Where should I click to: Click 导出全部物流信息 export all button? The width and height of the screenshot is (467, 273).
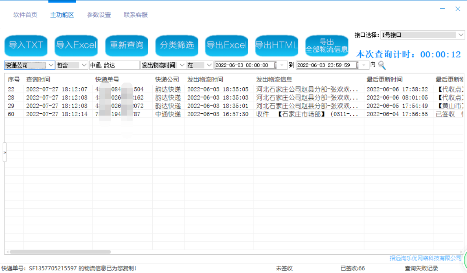click(x=327, y=45)
